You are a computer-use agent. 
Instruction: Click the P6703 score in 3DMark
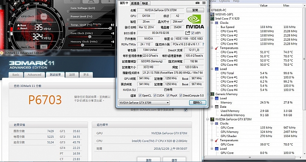(x=45, y=100)
